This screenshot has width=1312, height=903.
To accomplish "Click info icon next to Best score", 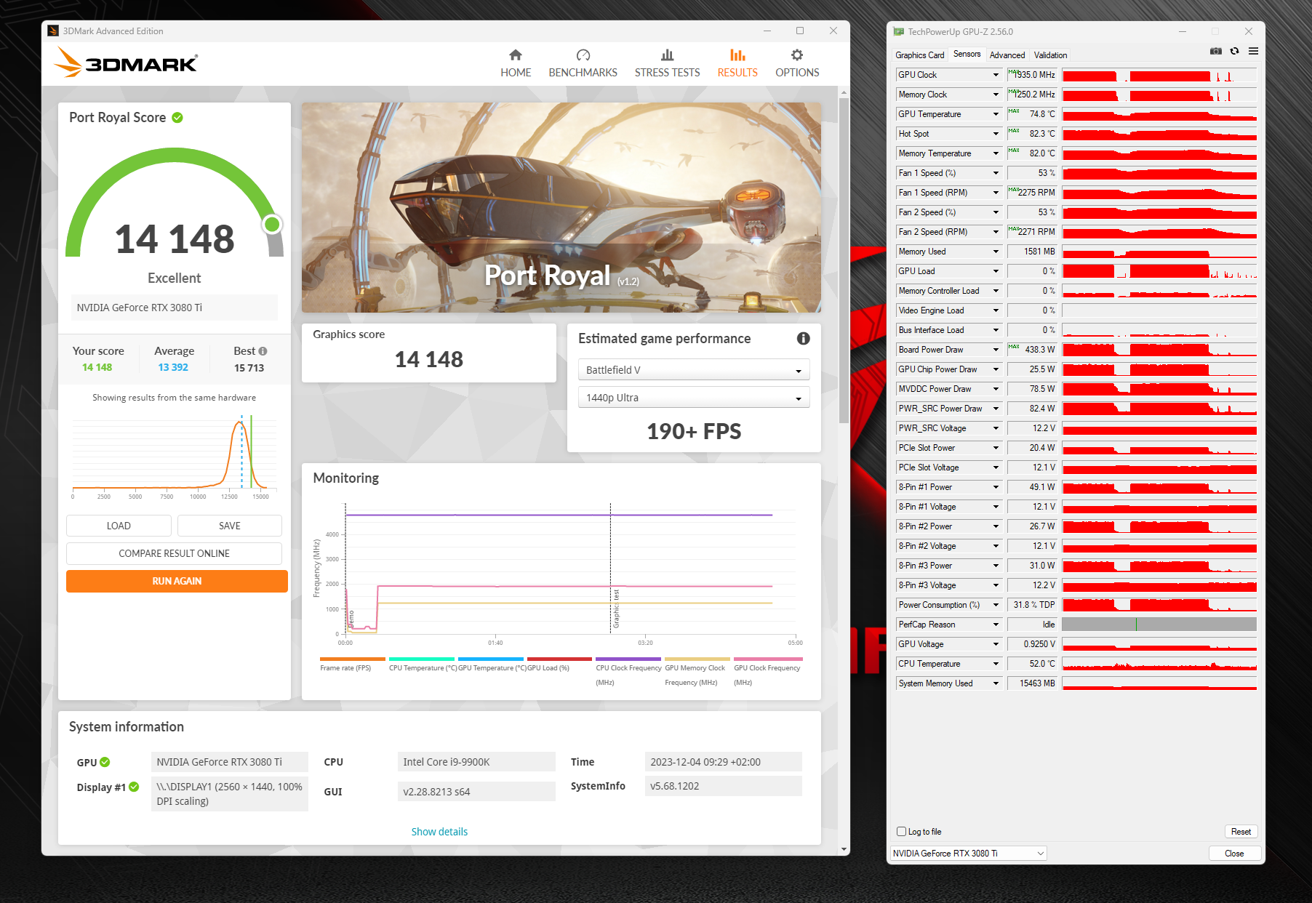I will point(263,351).
